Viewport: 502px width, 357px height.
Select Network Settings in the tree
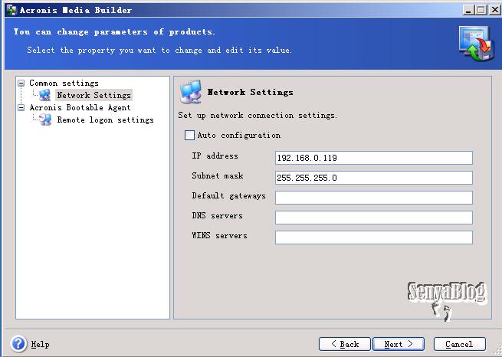coord(94,95)
